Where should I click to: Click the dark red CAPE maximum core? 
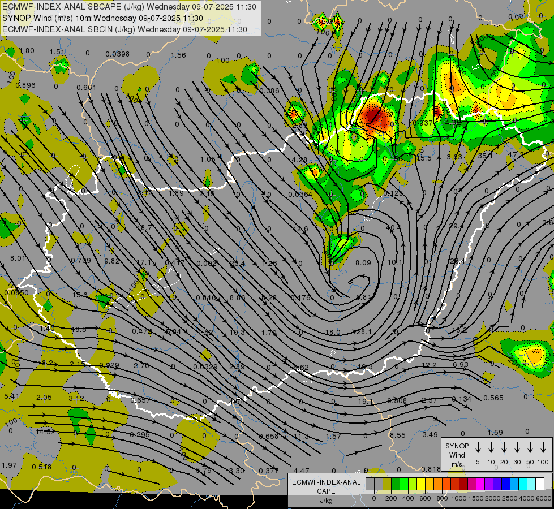point(374,115)
